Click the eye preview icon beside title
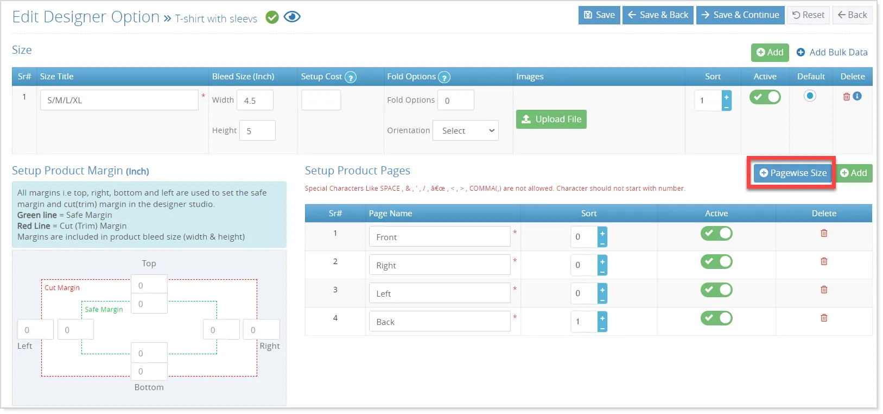Image resolution: width=883 pixels, height=414 pixels. pos(292,17)
